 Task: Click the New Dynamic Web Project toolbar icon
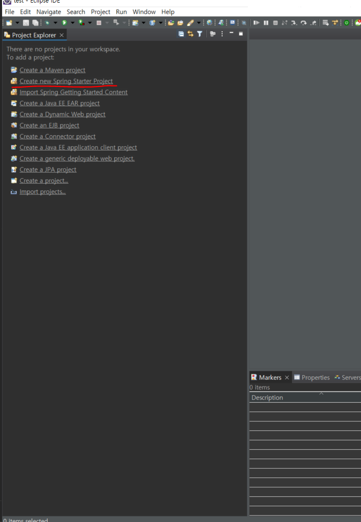[135, 23]
